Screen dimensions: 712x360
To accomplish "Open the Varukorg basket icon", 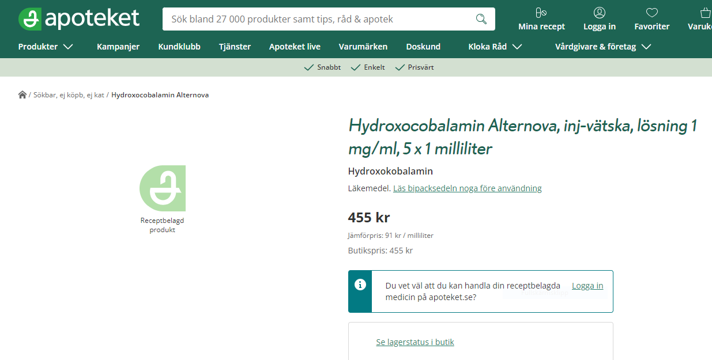I will click(x=706, y=12).
